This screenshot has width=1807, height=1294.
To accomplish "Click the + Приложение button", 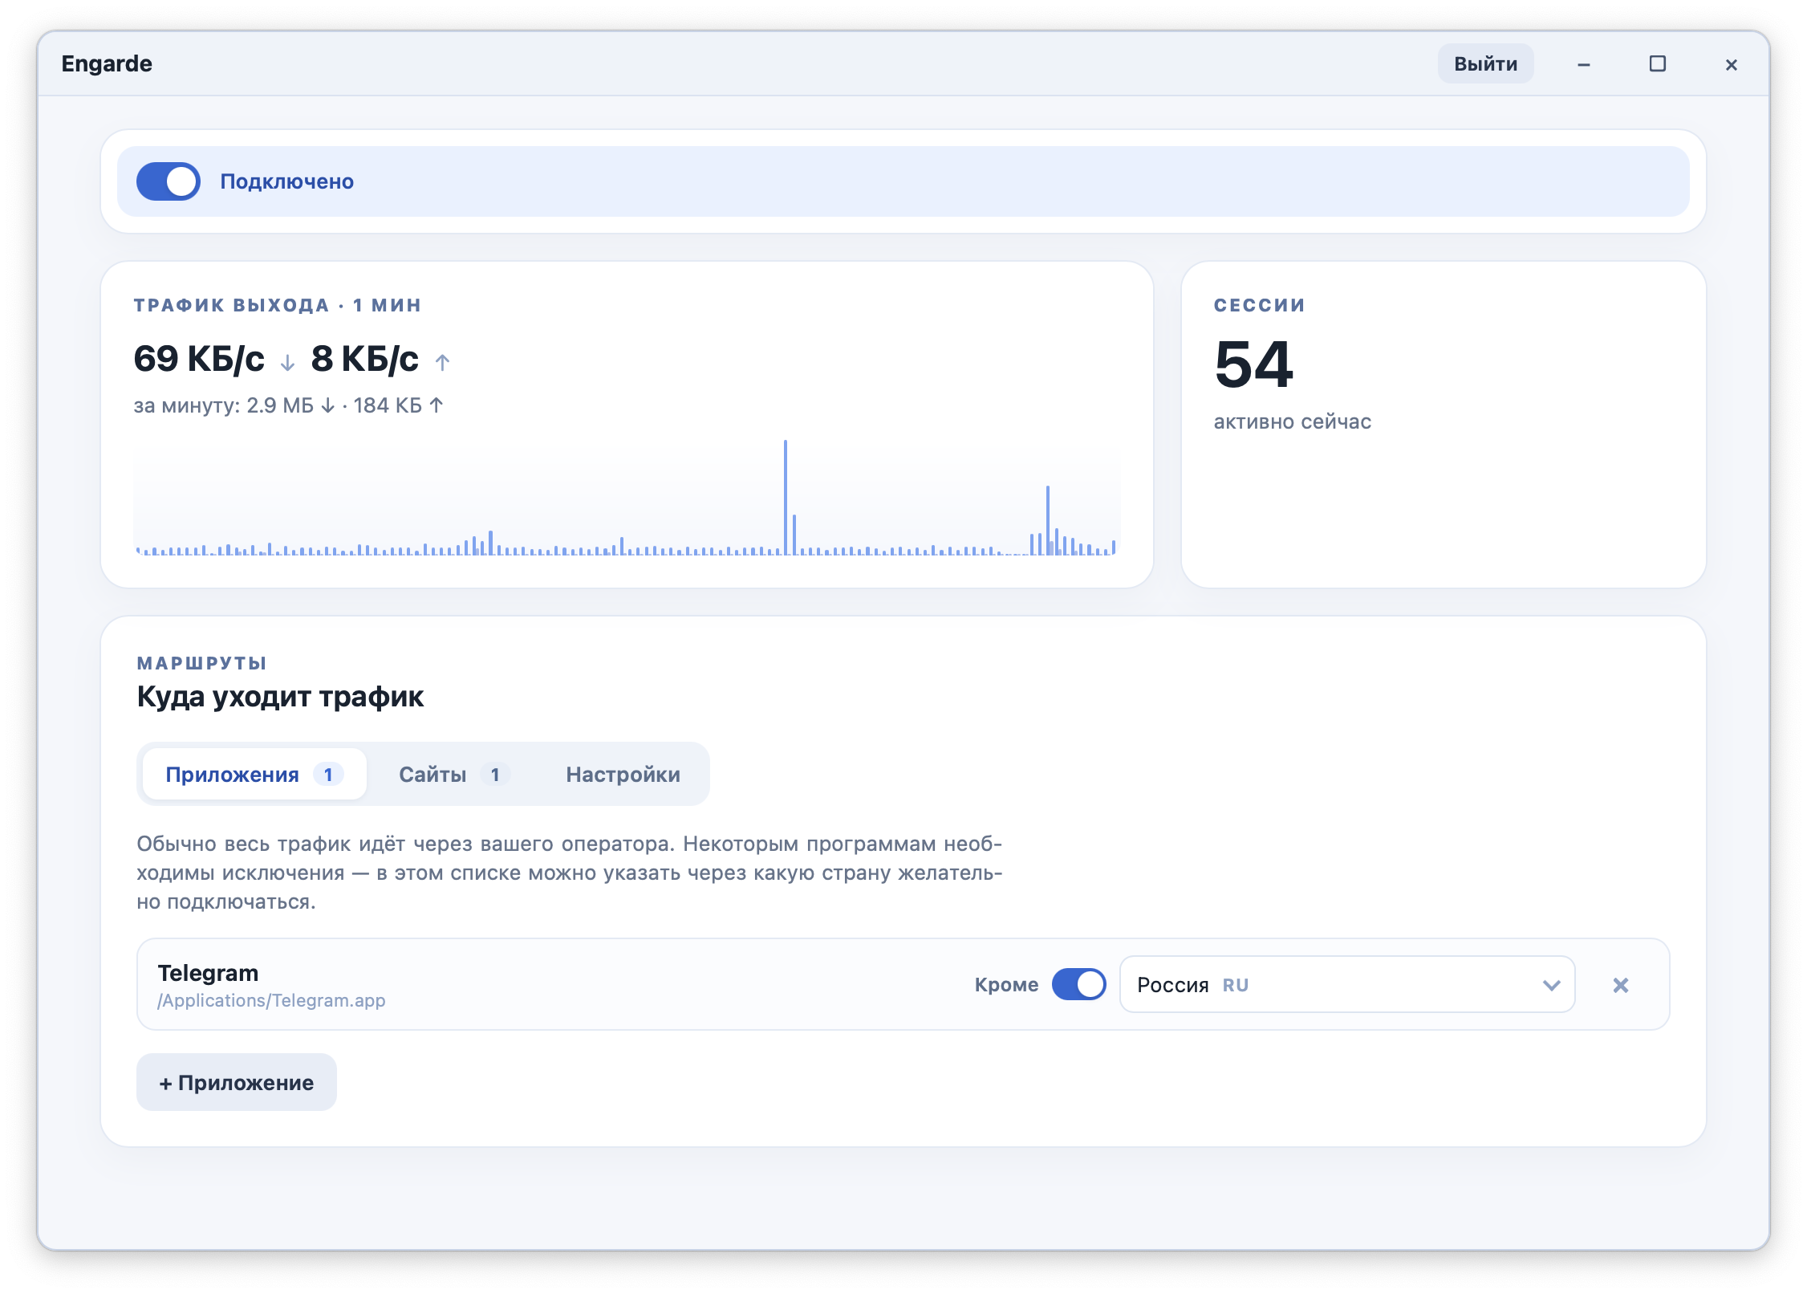I will point(237,1082).
